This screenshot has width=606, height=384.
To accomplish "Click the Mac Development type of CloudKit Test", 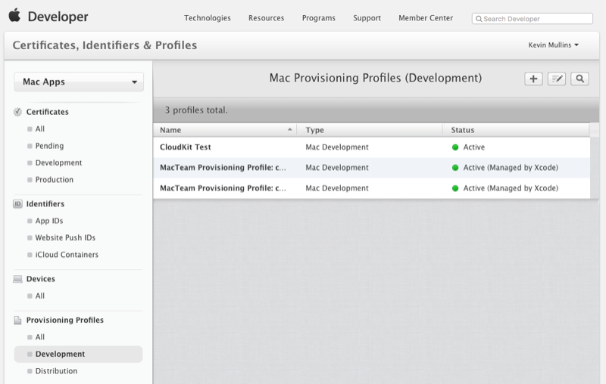I will tap(337, 147).
